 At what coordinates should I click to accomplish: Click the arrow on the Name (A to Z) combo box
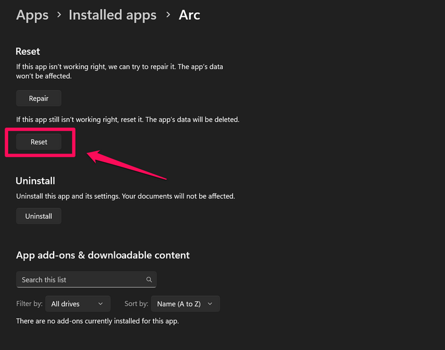point(211,304)
